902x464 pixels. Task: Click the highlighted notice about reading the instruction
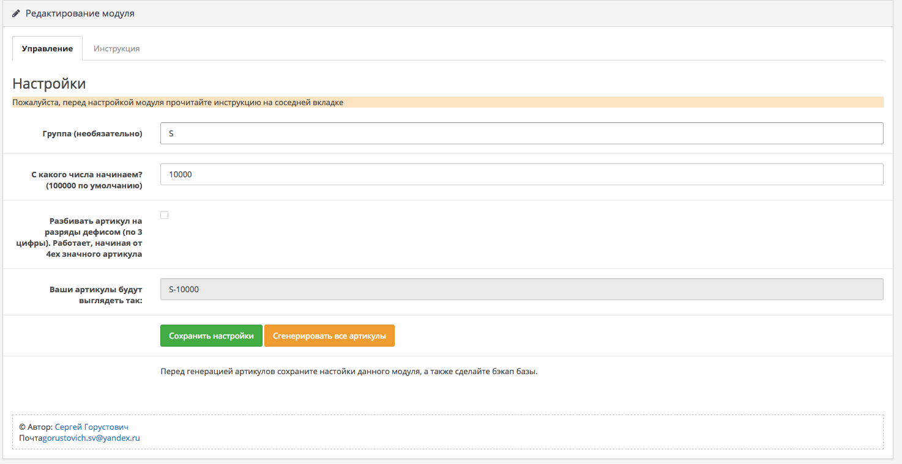click(x=177, y=102)
